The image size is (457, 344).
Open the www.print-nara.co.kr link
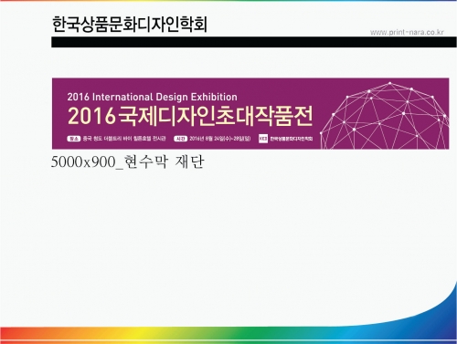point(407,32)
